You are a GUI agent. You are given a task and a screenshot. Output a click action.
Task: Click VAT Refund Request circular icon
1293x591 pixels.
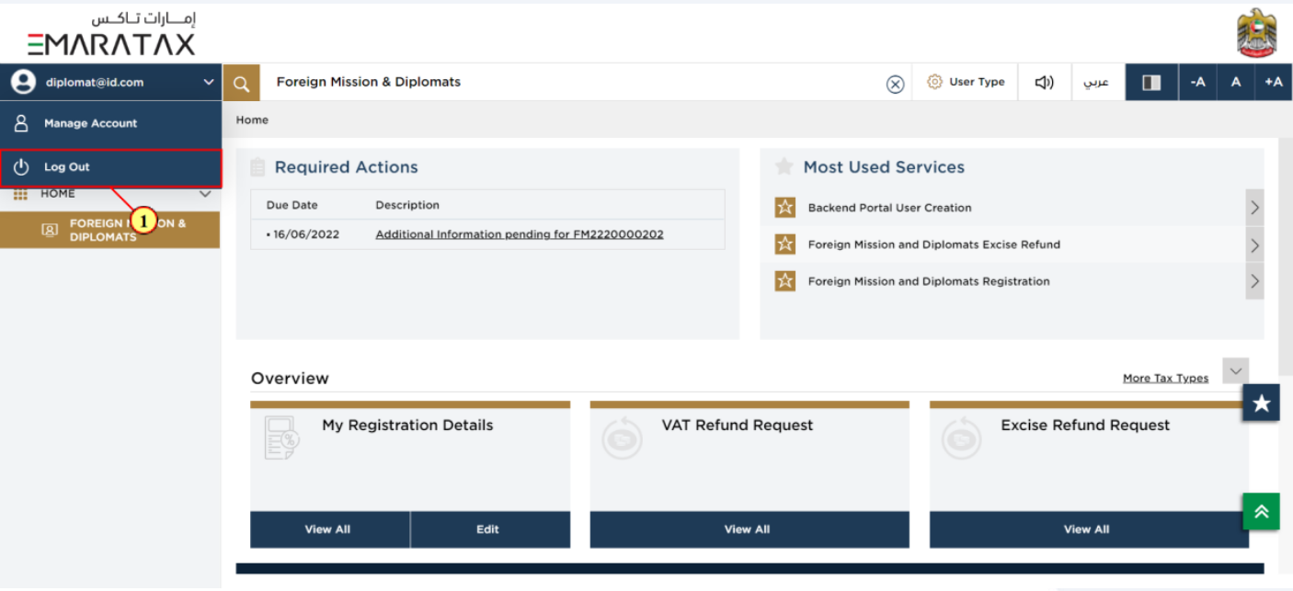623,438
